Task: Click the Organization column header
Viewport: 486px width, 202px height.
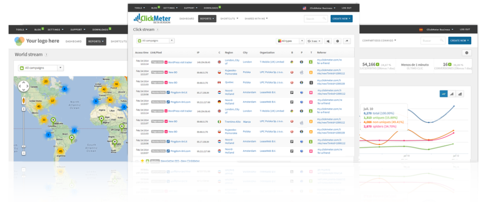Action: (x=267, y=53)
